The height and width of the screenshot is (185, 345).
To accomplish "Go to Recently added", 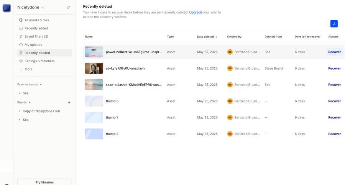I will [36, 28].
